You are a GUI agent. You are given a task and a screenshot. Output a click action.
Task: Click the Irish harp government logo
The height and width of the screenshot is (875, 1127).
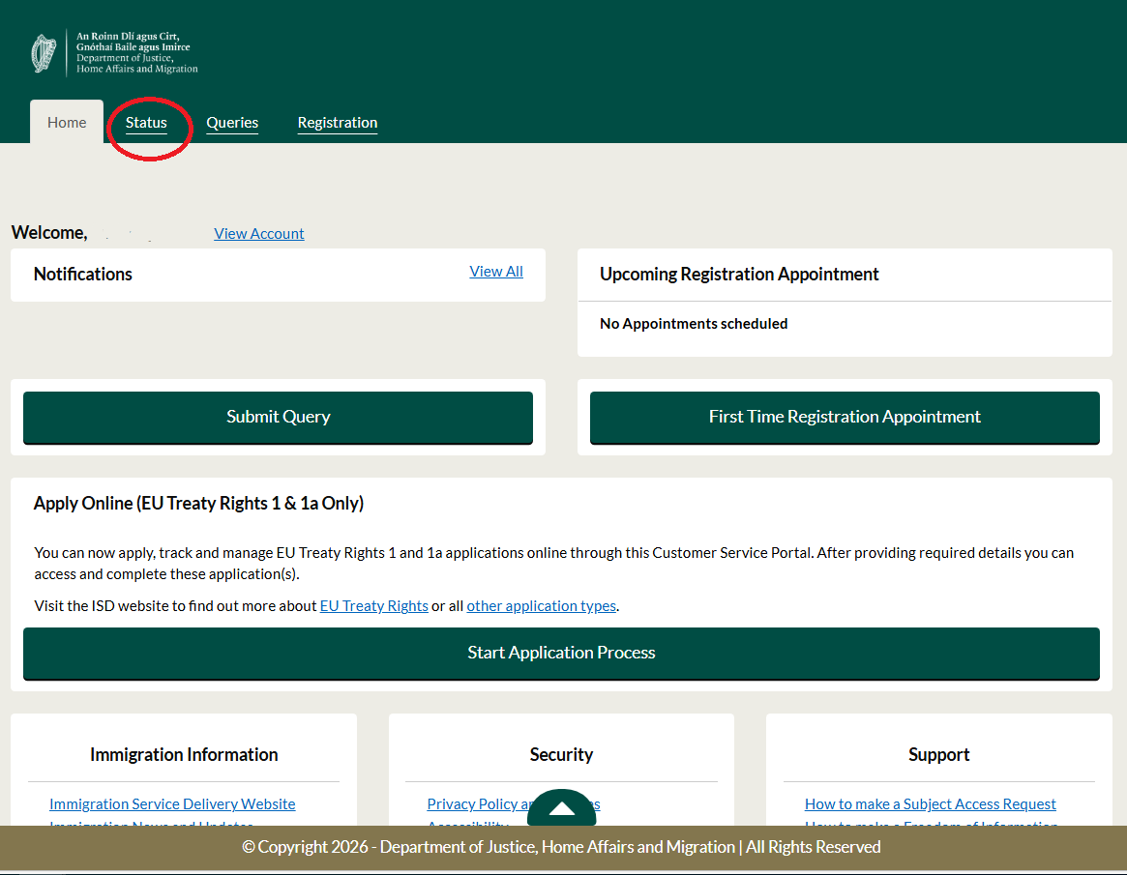tap(44, 53)
